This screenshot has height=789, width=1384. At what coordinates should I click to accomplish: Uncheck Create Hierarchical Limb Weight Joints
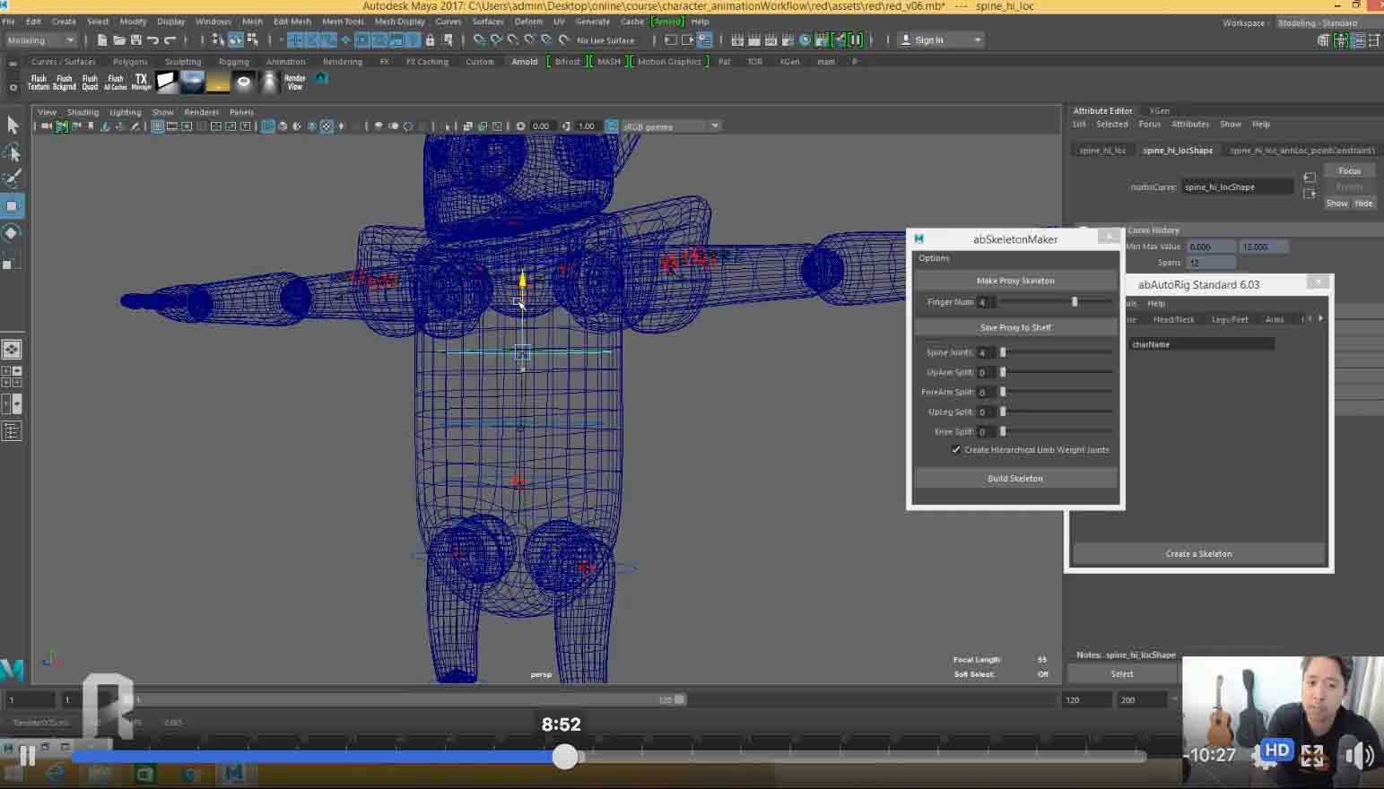pos(956,450)
